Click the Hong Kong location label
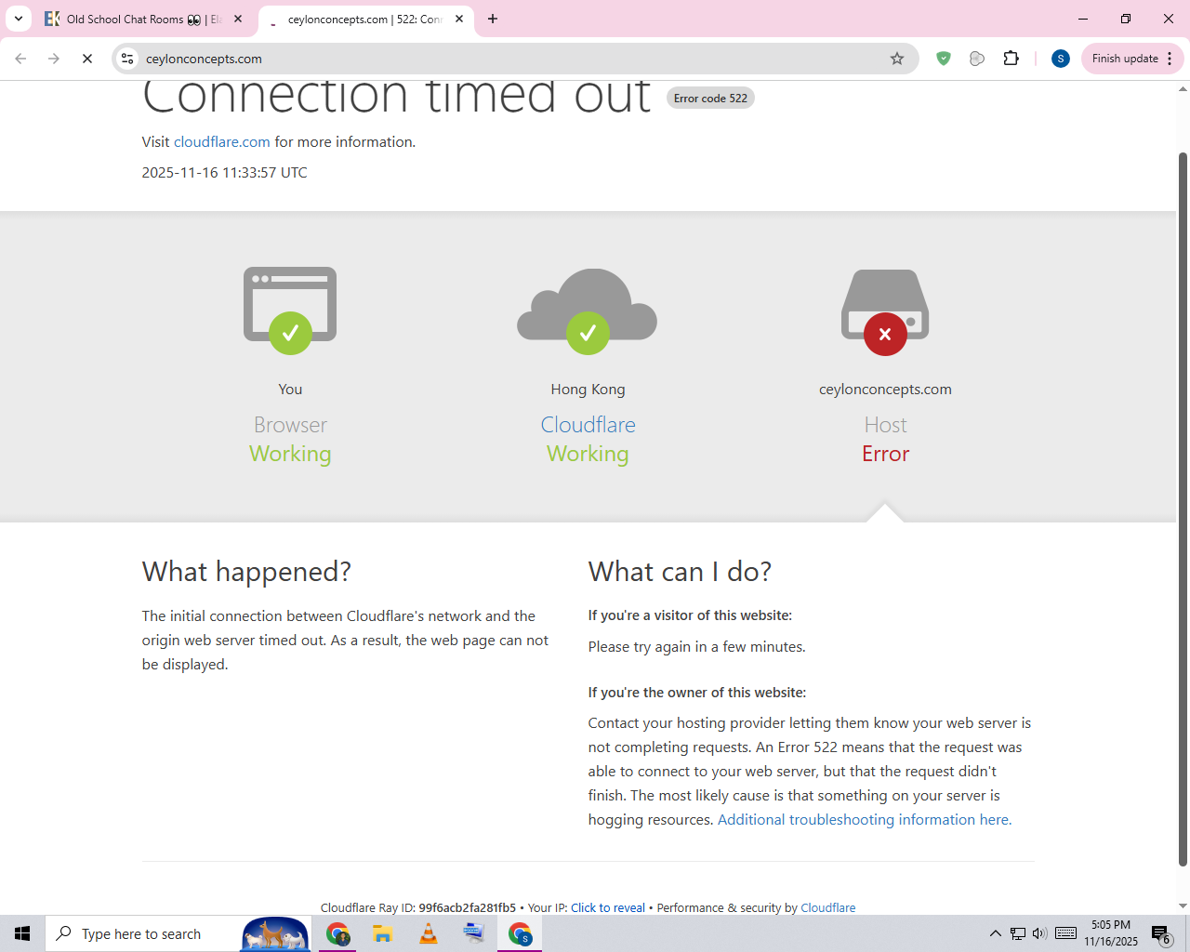This screenshot has width=1190, height=952. (588, 390)
